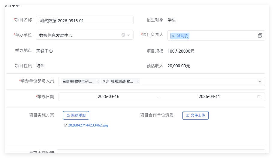Screen dimensions: 274x158
Task: Remove 吕章生 from the participants
Action: click(98, 81)
